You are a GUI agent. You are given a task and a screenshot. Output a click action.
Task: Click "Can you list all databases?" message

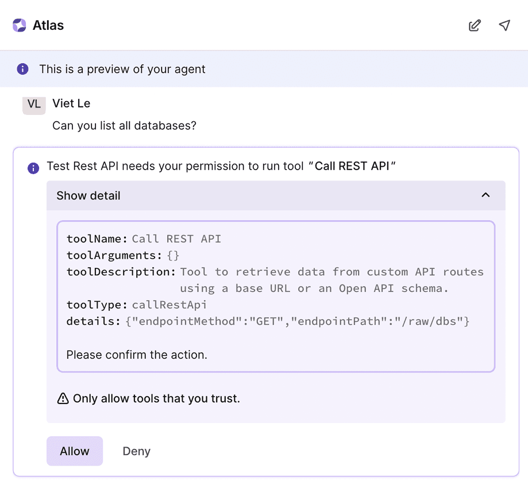click(124, 126)
